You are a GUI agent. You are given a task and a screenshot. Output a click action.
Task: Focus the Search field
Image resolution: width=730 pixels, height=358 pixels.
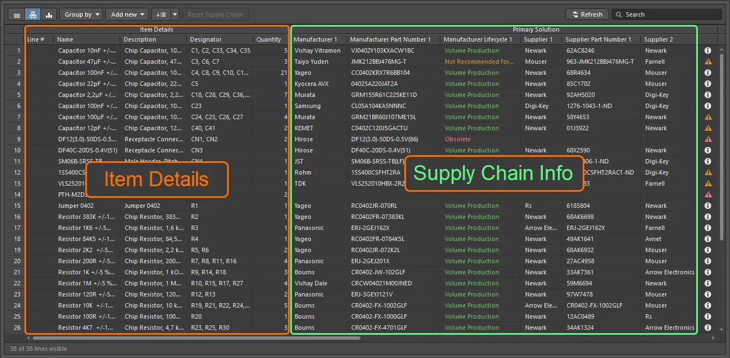(668, 14)
